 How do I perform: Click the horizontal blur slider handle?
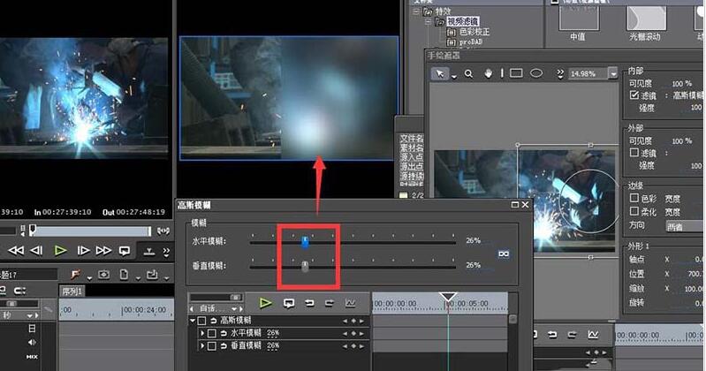(x=305, y=242)
